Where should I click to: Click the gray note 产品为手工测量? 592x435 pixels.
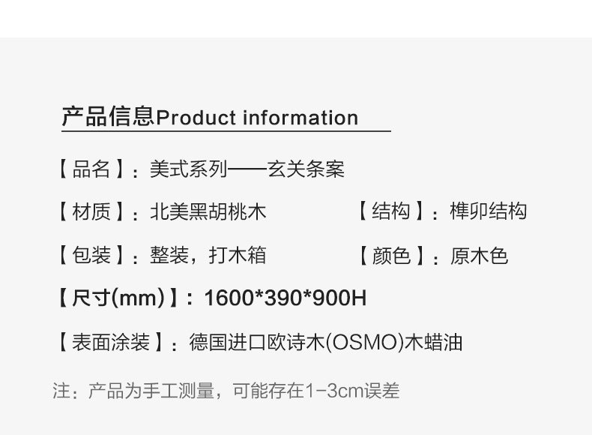[x=154, y=390]
